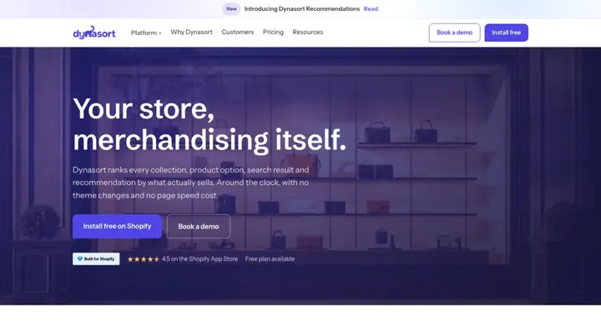Click the Built for Shopify badge

96,258
